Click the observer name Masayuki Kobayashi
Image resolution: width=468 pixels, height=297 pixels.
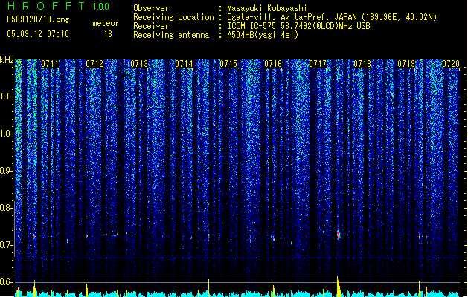pyautogui.click(x=267, y=8)
